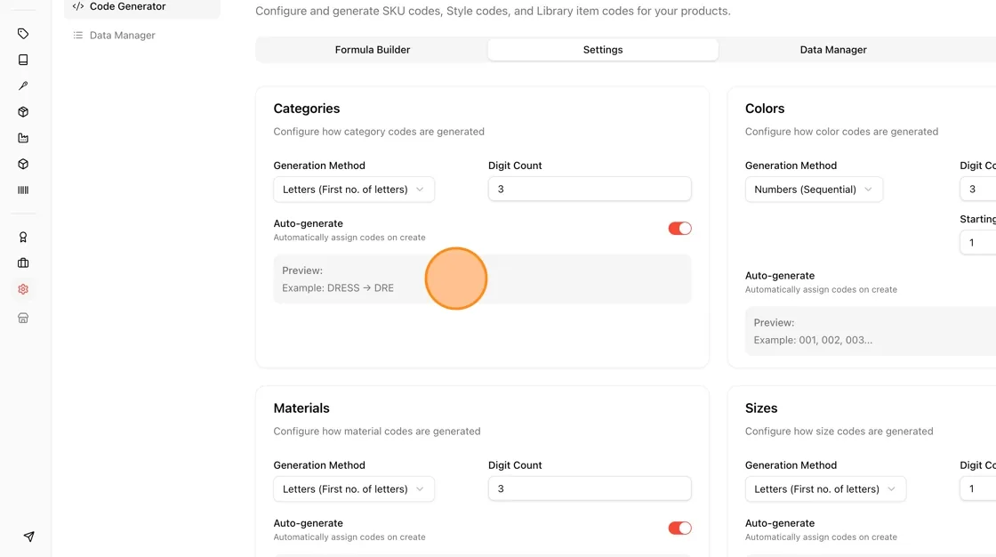Image resolution: width=996 pixels, height=557 pixels.
Task: Switch to the Formula Builder tab
Action: click(x=373, y=50)
